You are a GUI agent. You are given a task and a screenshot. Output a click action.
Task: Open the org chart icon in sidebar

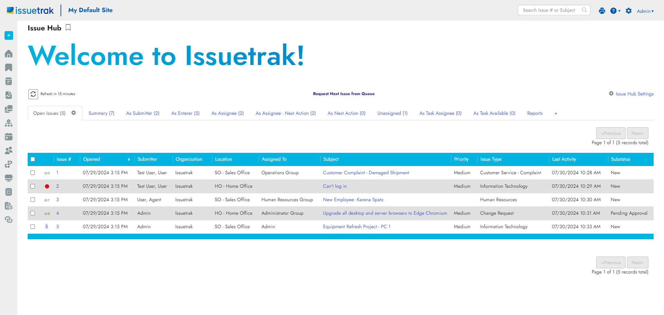click(9, 123)
